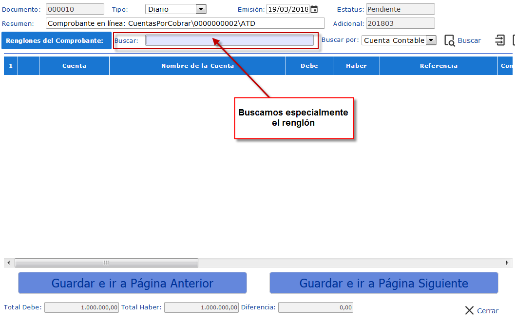Click the Renglones del Comprobante header
Image resolution: width=516 pixels, height=324 pixels.
(x=56, y=40)
